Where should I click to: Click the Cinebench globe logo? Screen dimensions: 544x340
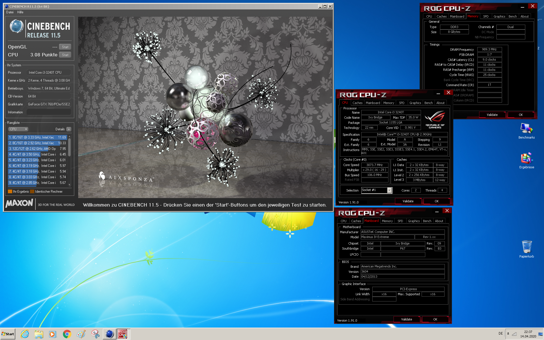click(x=16, y=27)
